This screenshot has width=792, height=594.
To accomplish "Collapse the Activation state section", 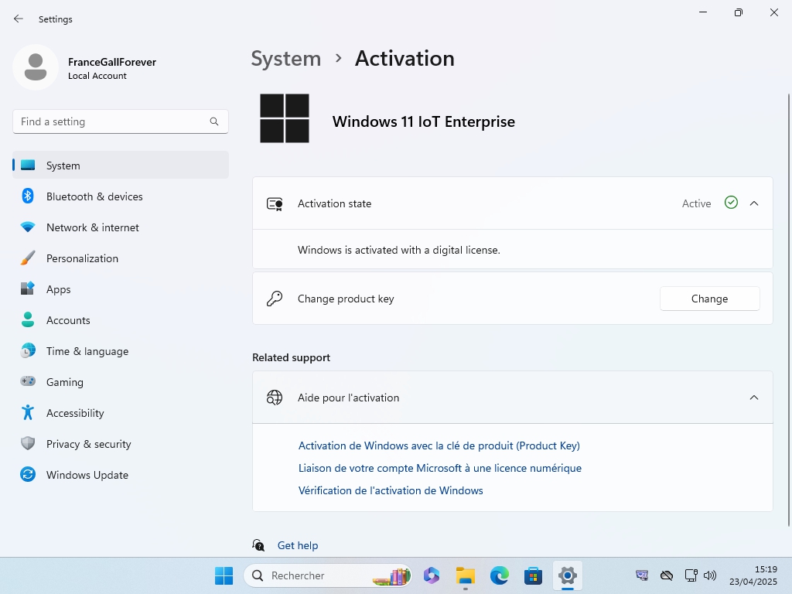I will pyautogui.click(x=754, y=203).
